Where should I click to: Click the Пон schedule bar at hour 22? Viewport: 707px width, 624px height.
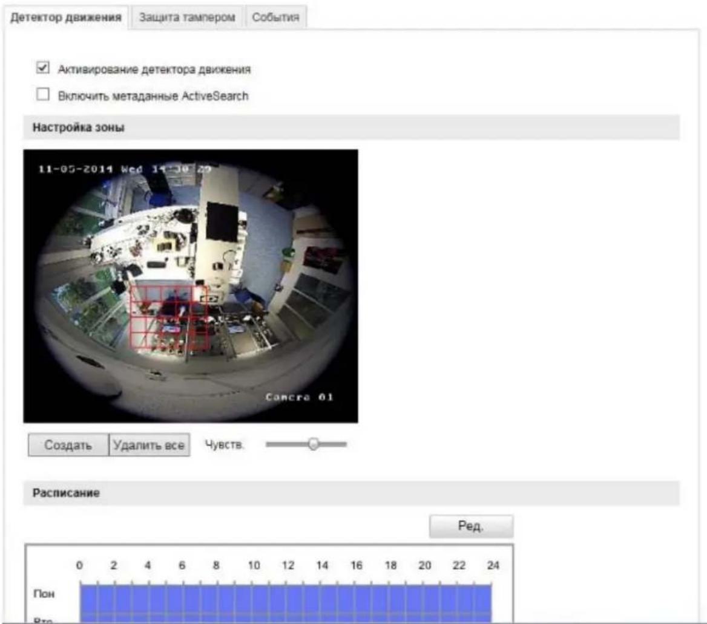[457, 599]
